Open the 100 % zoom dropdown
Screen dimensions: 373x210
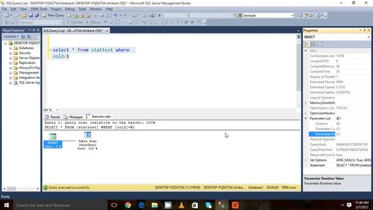coord(57,110)
